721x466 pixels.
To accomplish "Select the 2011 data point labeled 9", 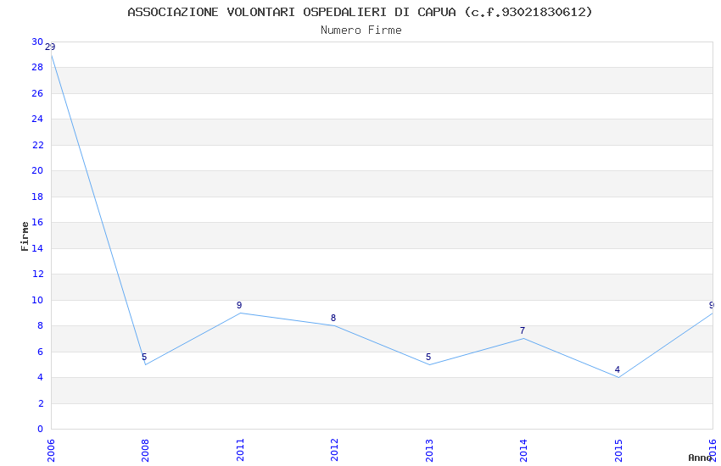I will tap(240, 313).
